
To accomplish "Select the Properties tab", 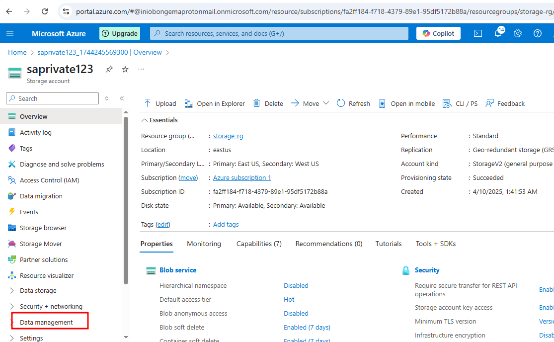I will (x=157, y=244).
